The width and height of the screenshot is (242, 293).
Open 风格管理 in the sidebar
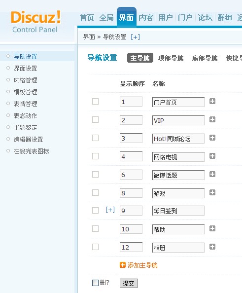coord(26,80)
